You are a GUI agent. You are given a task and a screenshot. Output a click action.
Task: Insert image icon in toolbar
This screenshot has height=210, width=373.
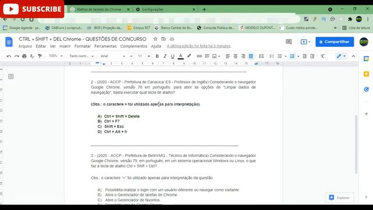[x=214, y=56]
